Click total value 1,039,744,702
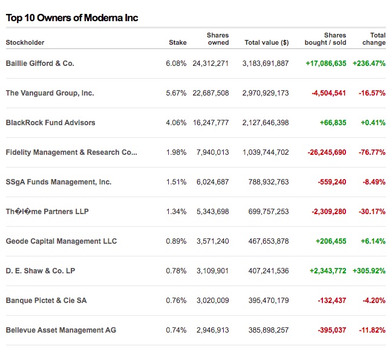392x352 pixels. coord(266,152)
